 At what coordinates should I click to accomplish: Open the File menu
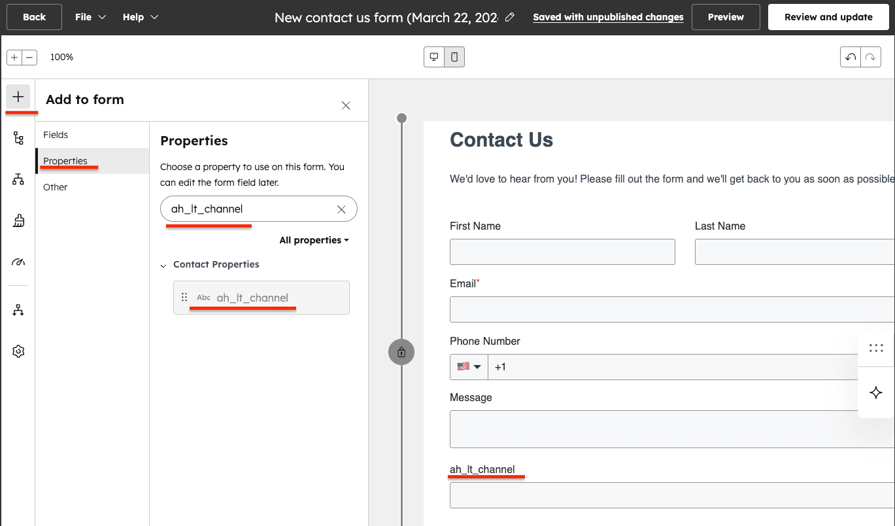click(x=90, y=17)
